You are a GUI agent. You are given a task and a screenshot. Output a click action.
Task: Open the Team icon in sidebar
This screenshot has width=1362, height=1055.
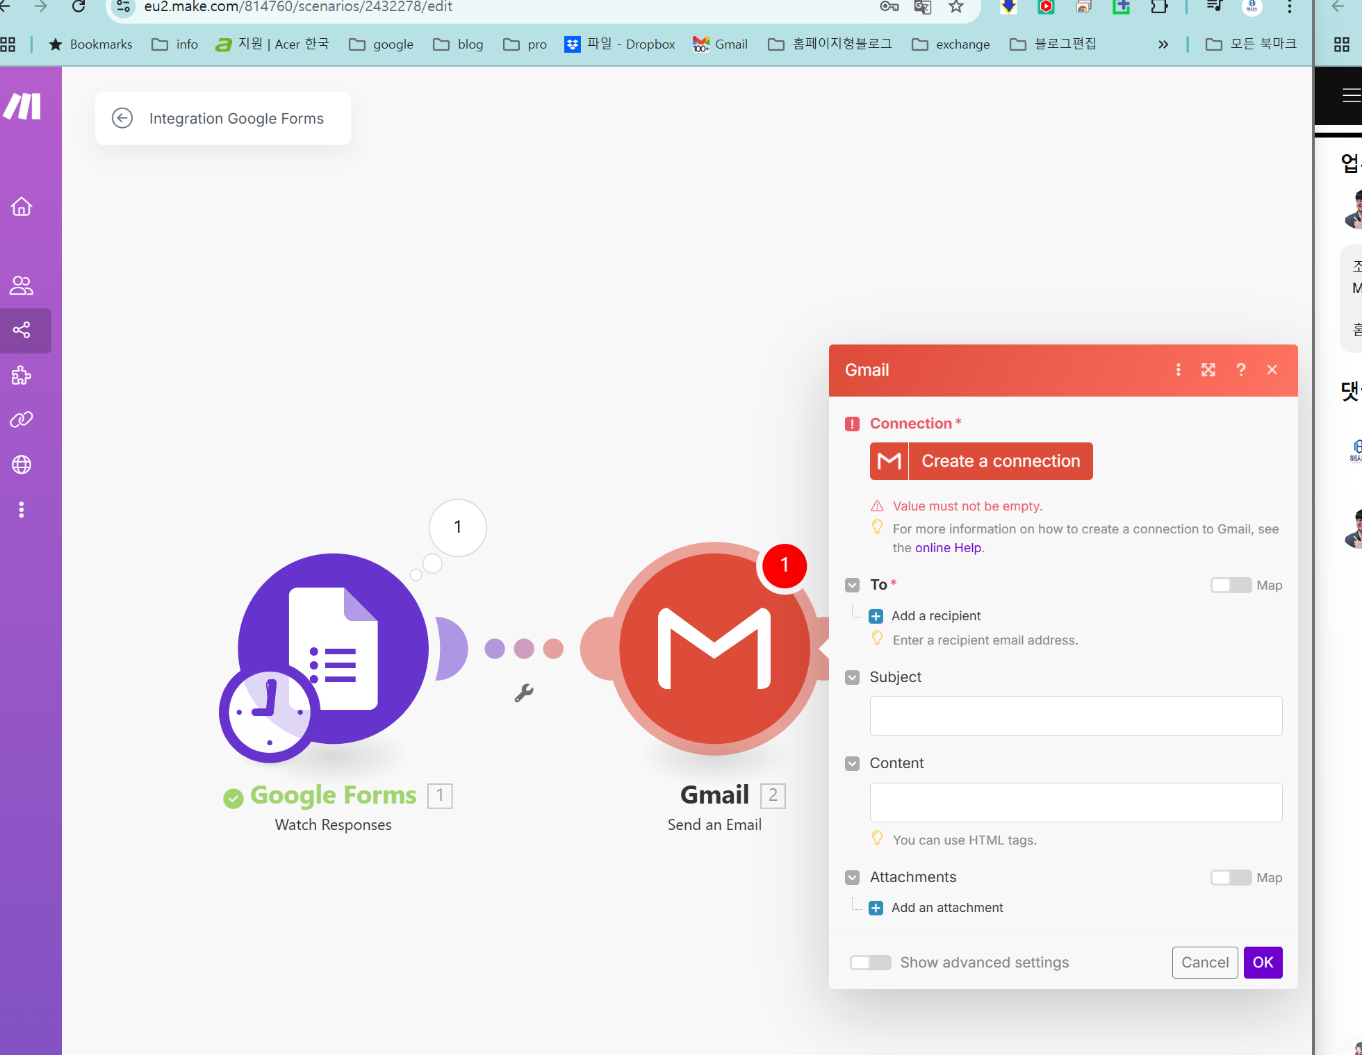(x=22, y=285)
